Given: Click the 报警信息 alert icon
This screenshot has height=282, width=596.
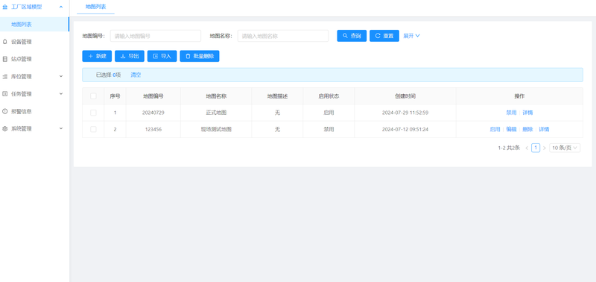Looking at the screenshot, I should (5, 111).
